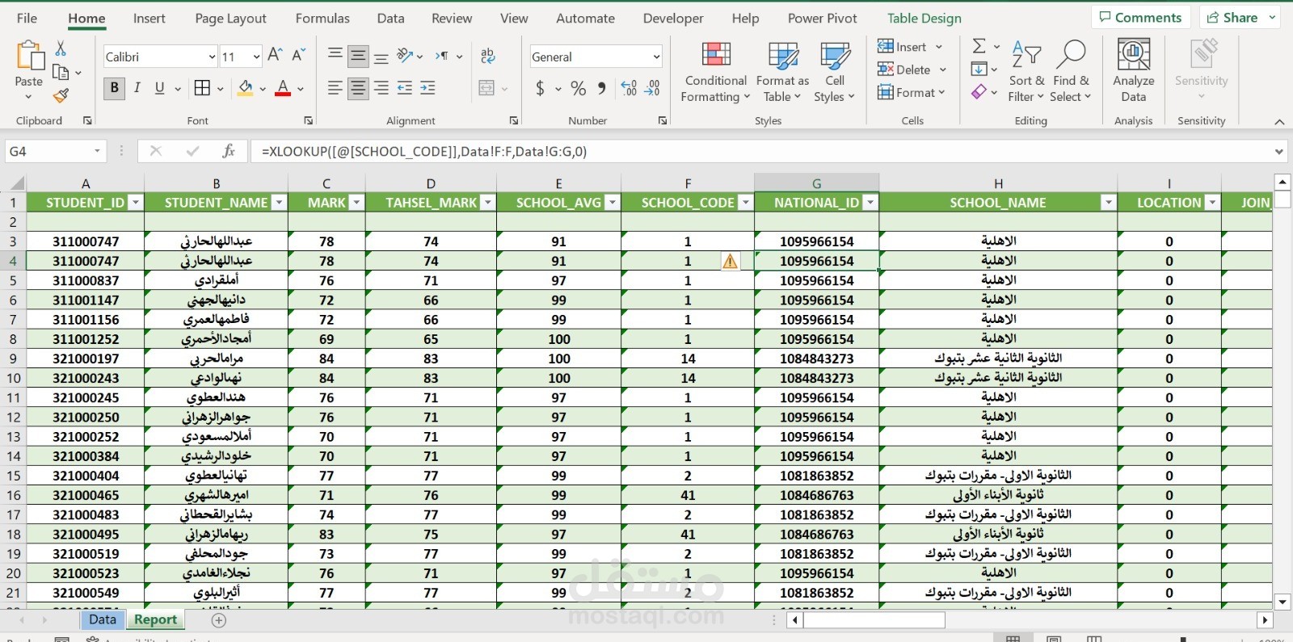Open the SCHOOL_NAME column filter dropdown
This screenshot has height=642, width=1293.
tap(1108, 203)
